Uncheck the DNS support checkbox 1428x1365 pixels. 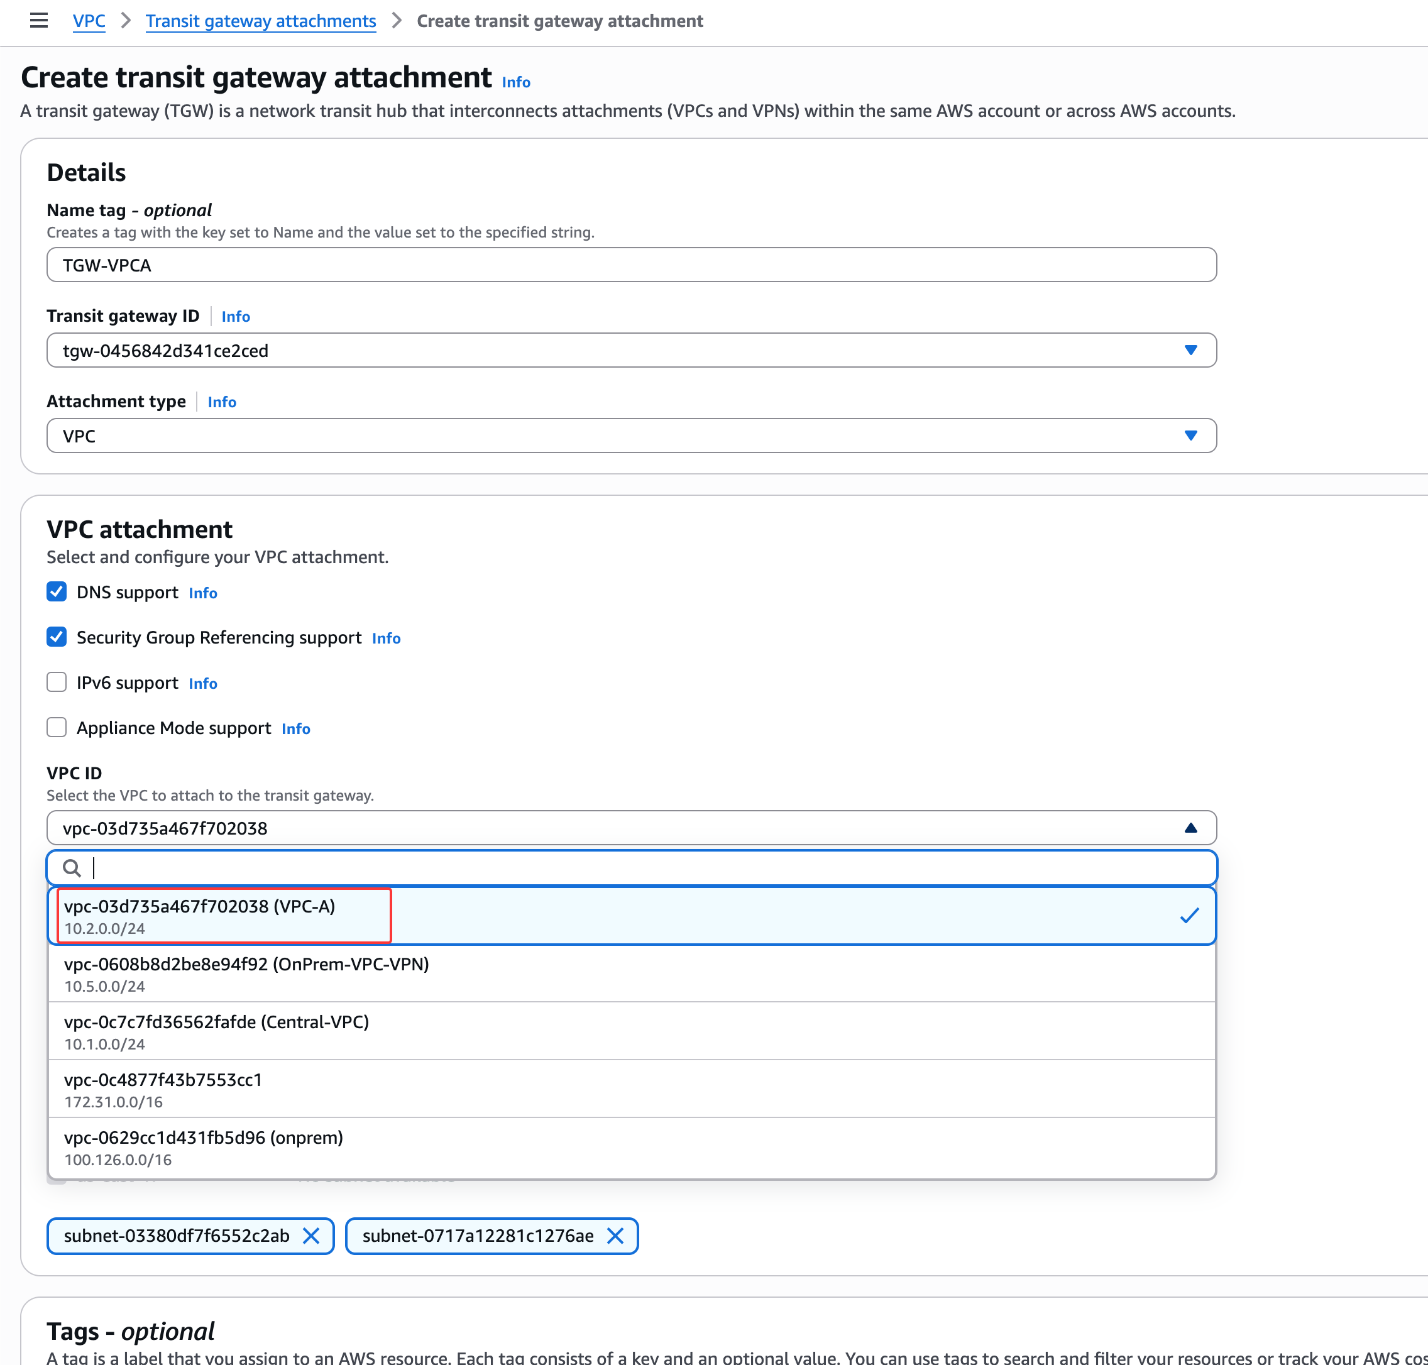coord(57,591)
